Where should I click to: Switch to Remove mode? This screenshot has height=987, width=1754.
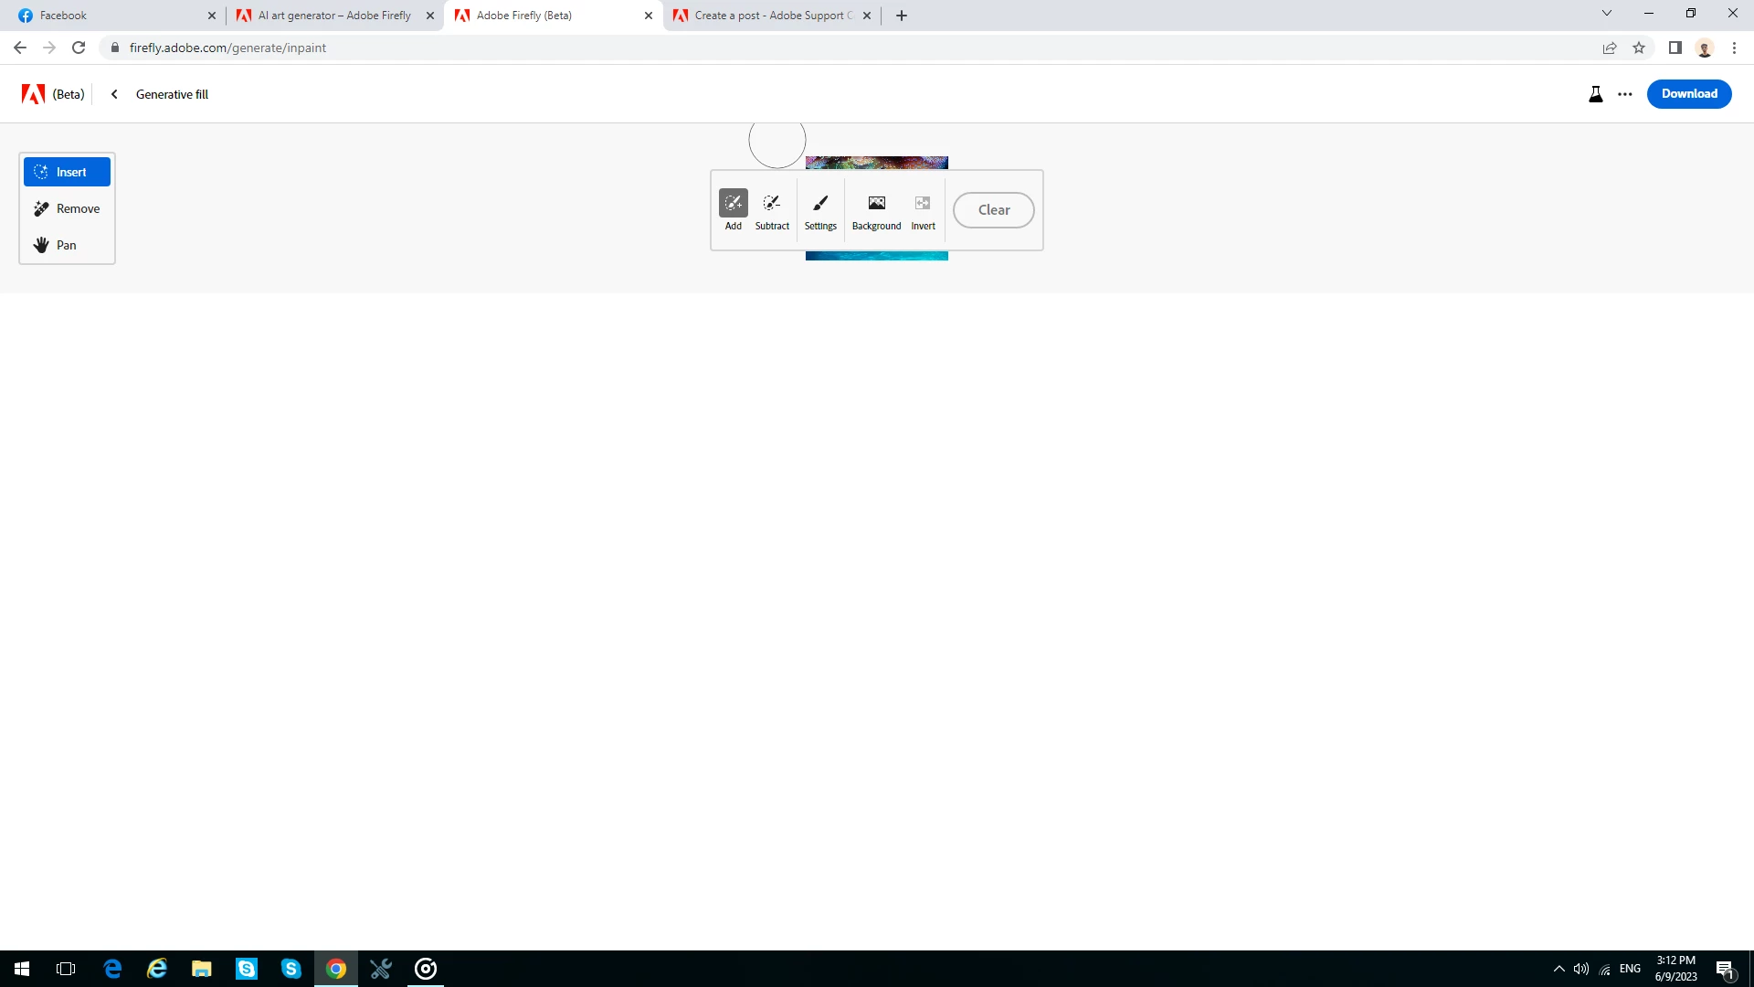click(x=67, y=208)
